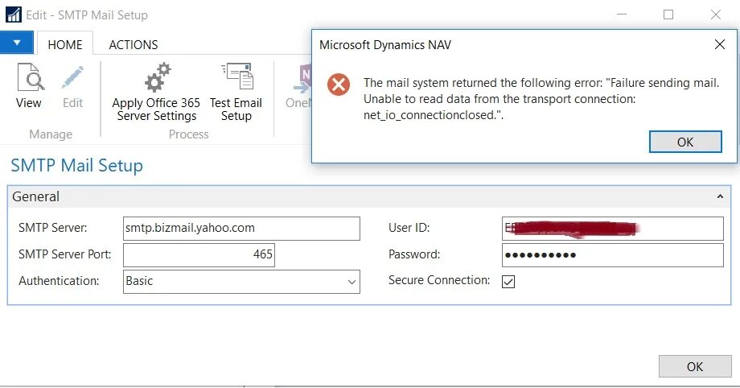740x388 pixels.
Task: Click the Dynamics NAV app icon in title bar
Action: (13, 14)
